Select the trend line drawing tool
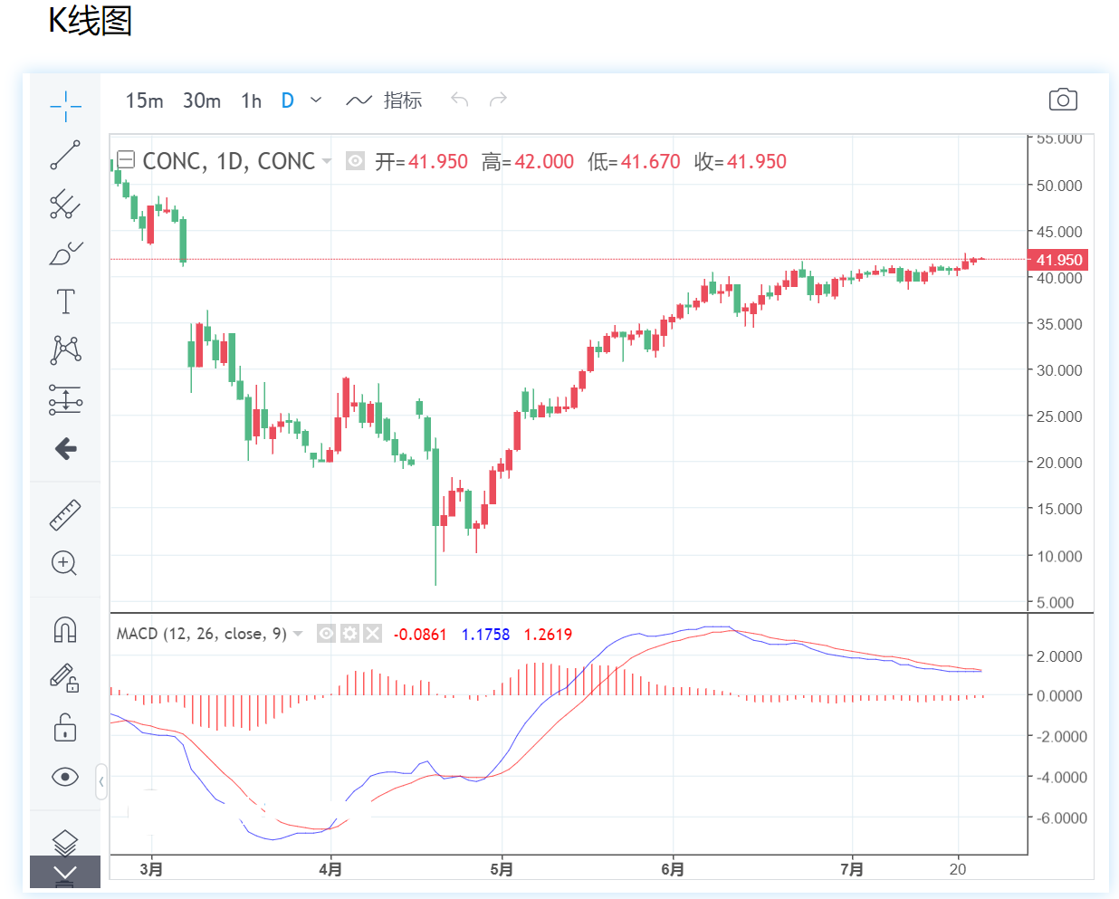 coord(65,155)
